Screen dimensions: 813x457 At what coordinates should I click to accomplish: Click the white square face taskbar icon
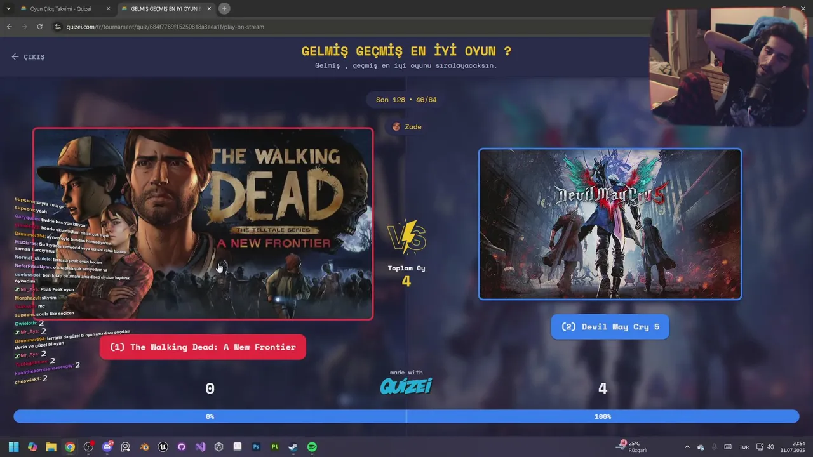[x=238, y=447]
